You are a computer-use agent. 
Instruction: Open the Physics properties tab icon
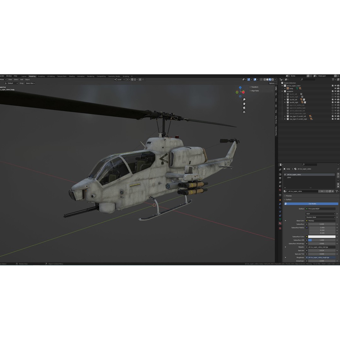tap(280, 212)
